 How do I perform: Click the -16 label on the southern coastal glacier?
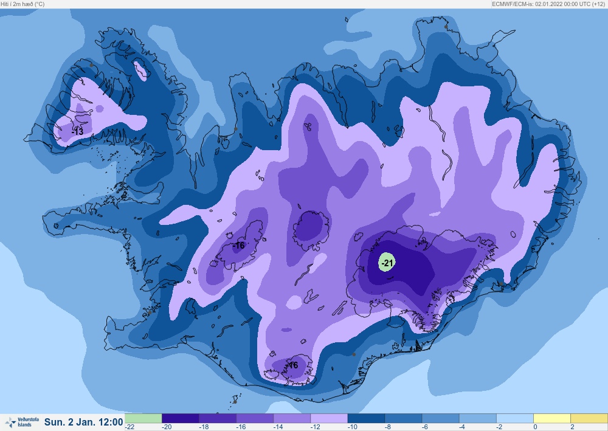292,365
